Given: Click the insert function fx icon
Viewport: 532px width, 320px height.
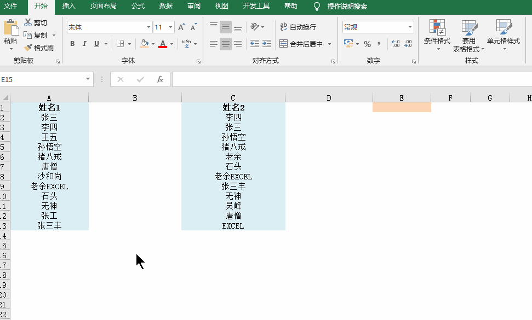Looking at the screenshot, I should tap(160, 79).
